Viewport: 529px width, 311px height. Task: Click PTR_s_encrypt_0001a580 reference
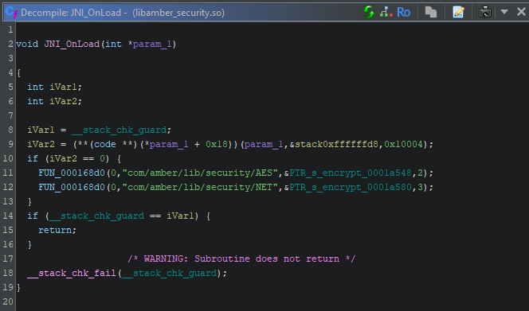click(351, 187)
